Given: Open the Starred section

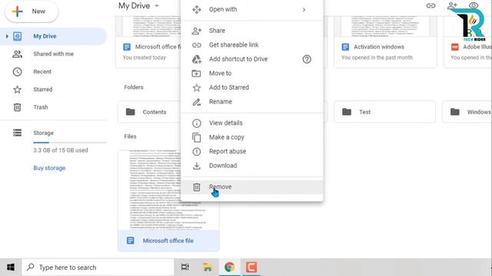Looking at the screenshot, I should 43,90.
